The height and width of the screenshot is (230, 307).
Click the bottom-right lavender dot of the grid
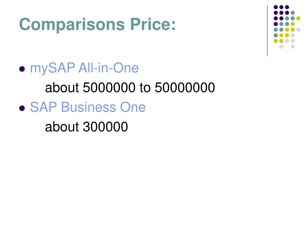pos(293,46)
